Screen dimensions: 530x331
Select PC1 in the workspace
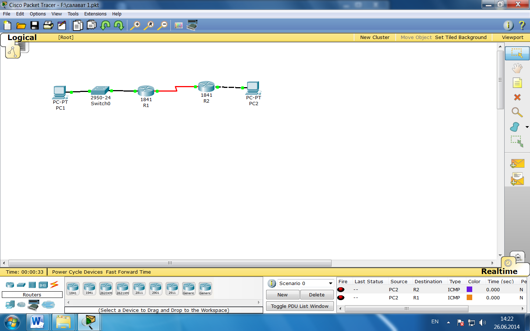pos(60,92)
